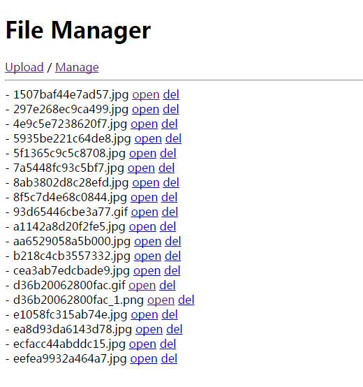Open file 8ab3802d8c28efd.jpg

coord(146,183)
